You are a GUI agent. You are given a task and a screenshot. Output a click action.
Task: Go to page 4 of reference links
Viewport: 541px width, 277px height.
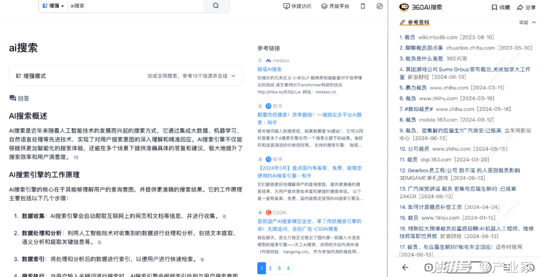tap(288, 268)
